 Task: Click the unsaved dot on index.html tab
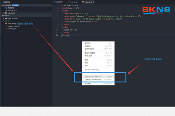tap(94, 2)
